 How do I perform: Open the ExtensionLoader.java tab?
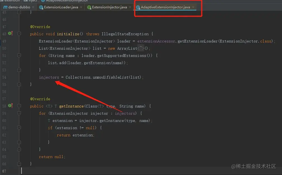point(61,7)
